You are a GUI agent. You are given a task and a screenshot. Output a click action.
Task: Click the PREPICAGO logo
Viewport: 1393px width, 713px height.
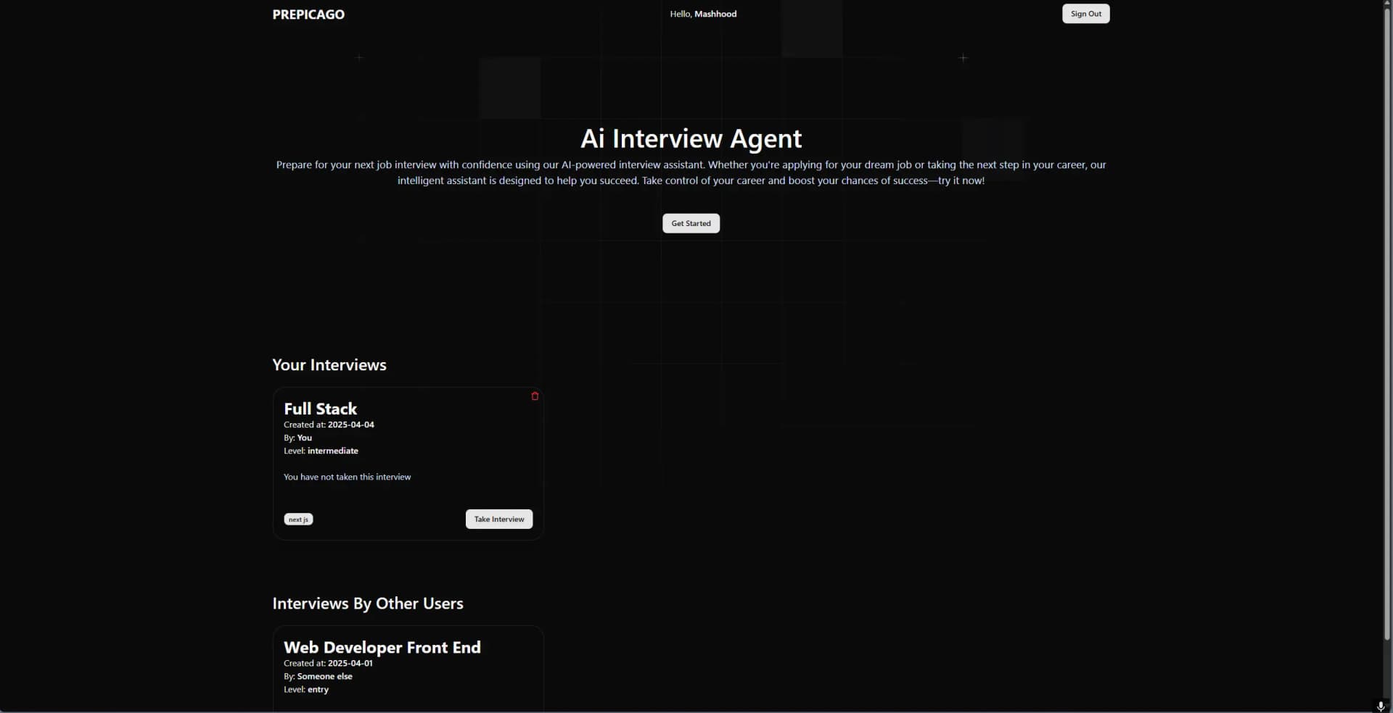[x=308, y=14]
